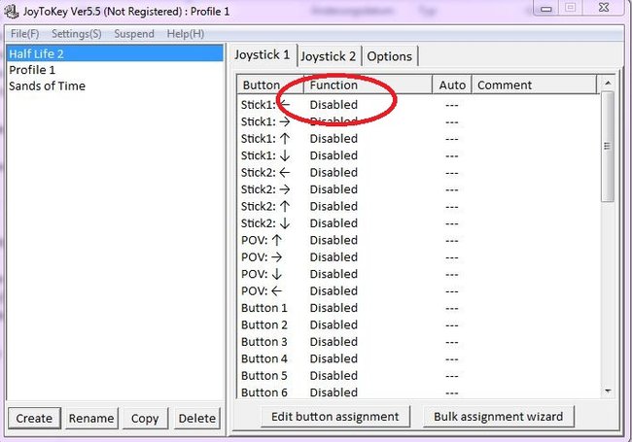This screenshot has height=442, width=632.
Task: Select the Button 3 row
Action: tap(418, 341)
